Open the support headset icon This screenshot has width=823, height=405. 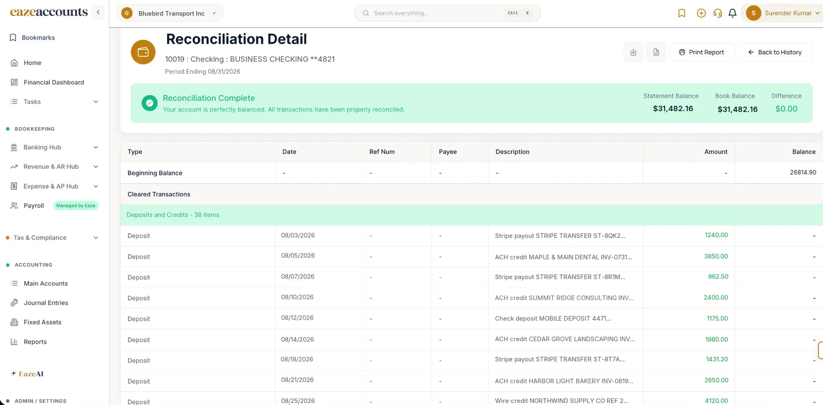pos(718,13)
